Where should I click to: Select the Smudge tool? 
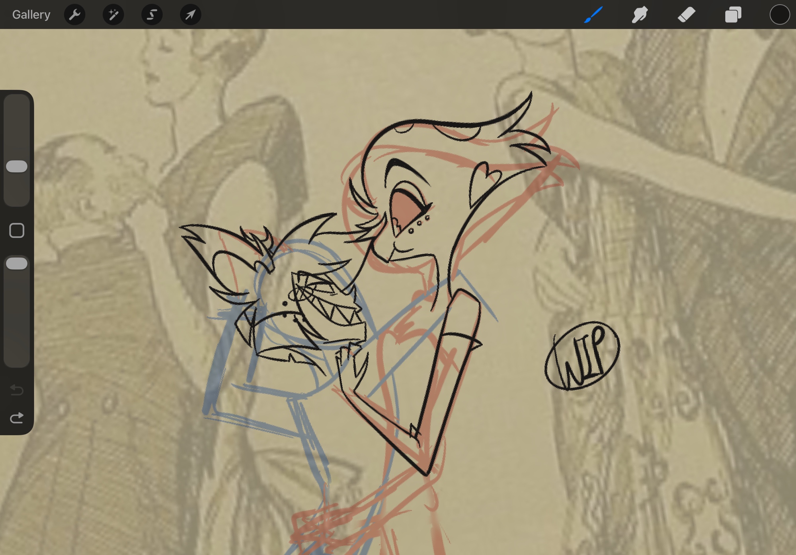pyautogui.click(x=640, y=15)
